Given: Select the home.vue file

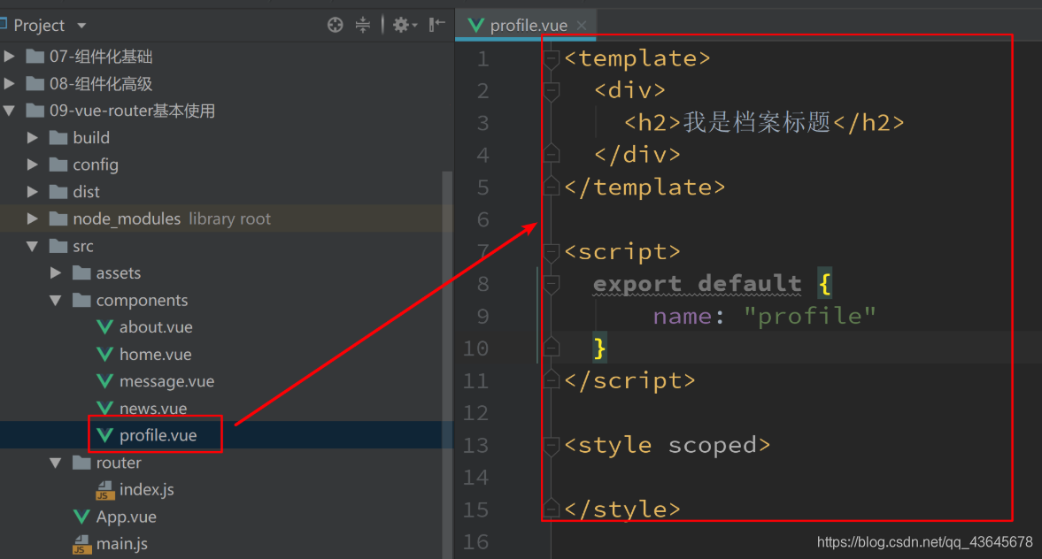Looking at the screenshot, I should click(155, 355).
